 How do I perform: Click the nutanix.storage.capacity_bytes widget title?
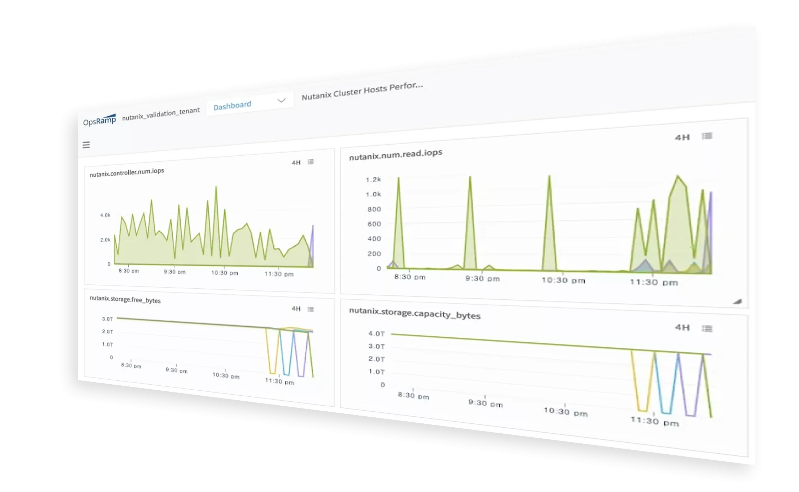point(415,313)
